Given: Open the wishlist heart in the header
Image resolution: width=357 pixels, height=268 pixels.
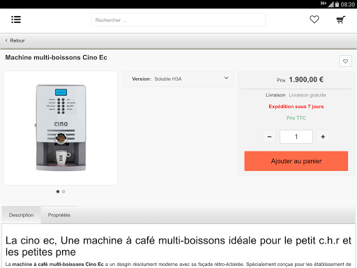Looking at the screenshot, I should point(314,20).
